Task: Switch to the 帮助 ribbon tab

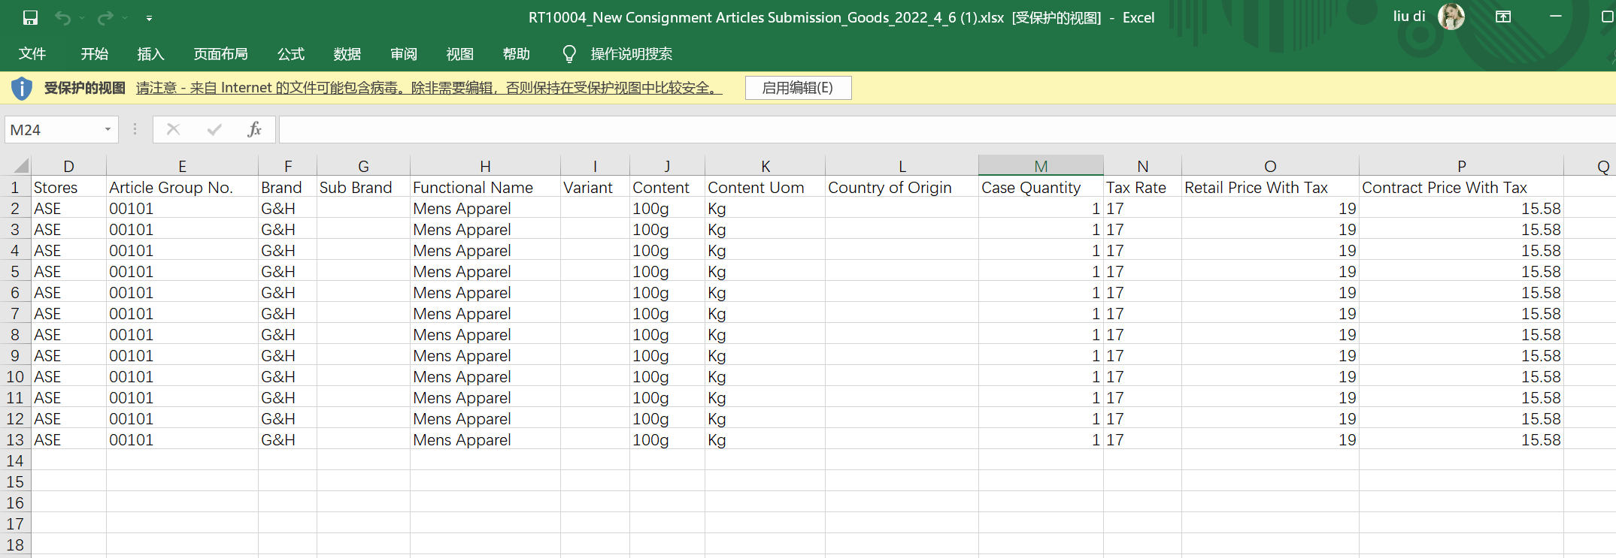Action: (517, 54)
